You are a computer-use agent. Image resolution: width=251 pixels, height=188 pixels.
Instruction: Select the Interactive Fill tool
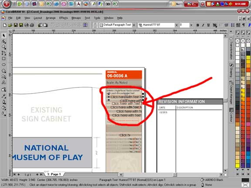[3, 114]
